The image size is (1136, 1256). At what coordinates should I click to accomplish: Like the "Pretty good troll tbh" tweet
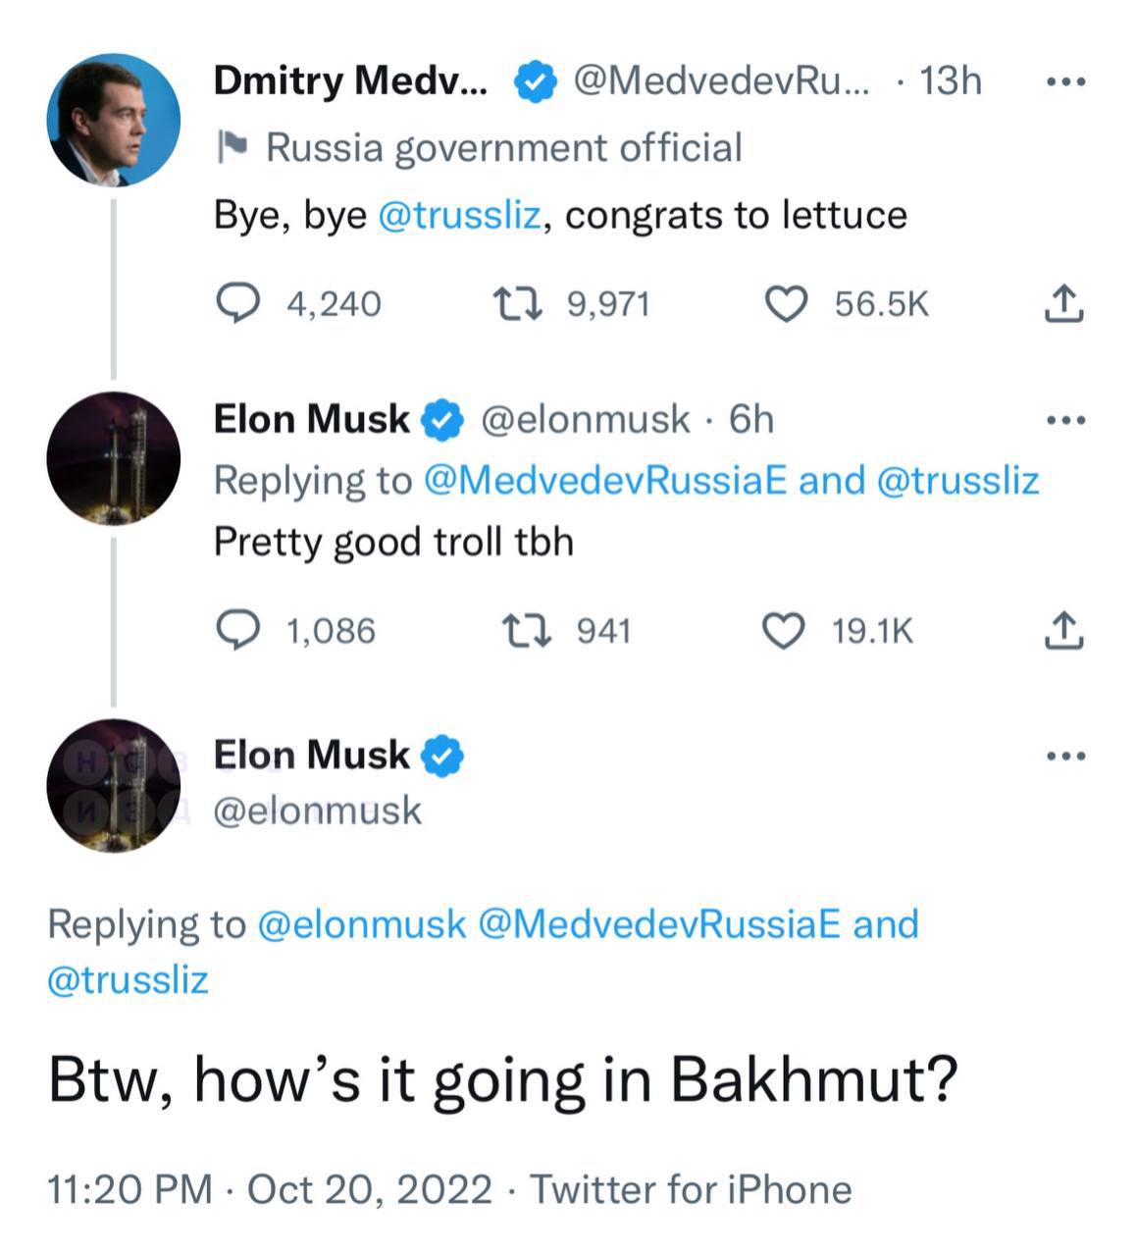coord(783,630)
